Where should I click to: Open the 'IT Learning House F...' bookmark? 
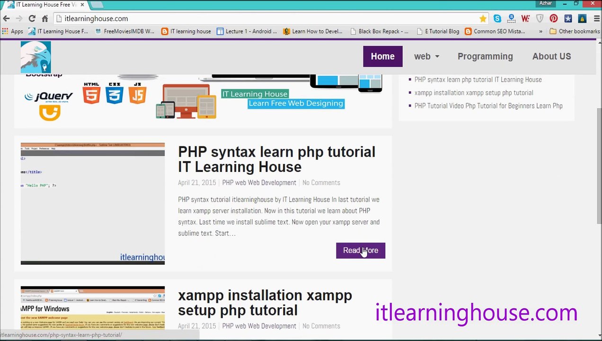click(x=58, y=31)
